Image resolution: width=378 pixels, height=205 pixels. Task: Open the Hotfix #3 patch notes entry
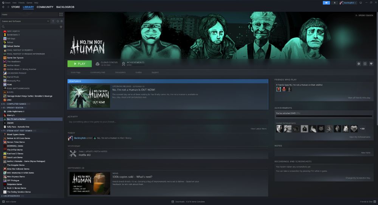168,153
